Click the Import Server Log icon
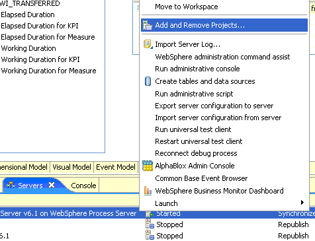 coord(148,44)
